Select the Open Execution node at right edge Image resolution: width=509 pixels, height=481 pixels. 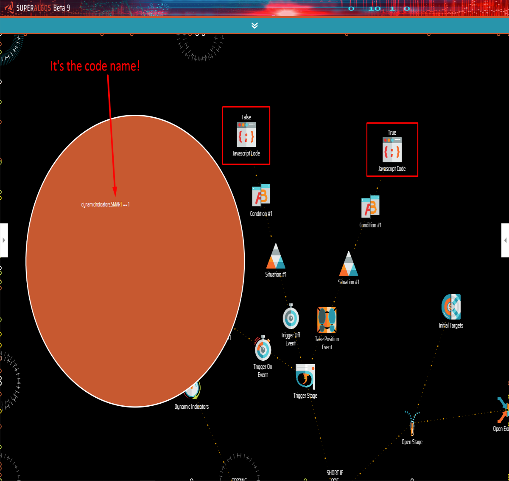pyautogui.click(x=503, y=410)
